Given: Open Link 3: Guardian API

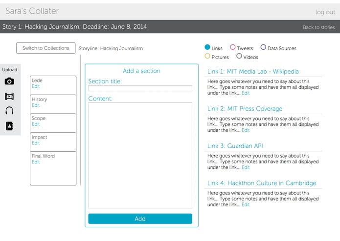Looking at the screenshot, I should point(235,146).
